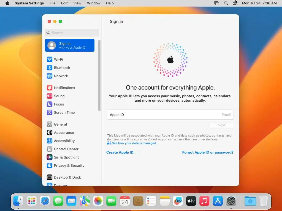Close the System Settings window

(49, 21)
